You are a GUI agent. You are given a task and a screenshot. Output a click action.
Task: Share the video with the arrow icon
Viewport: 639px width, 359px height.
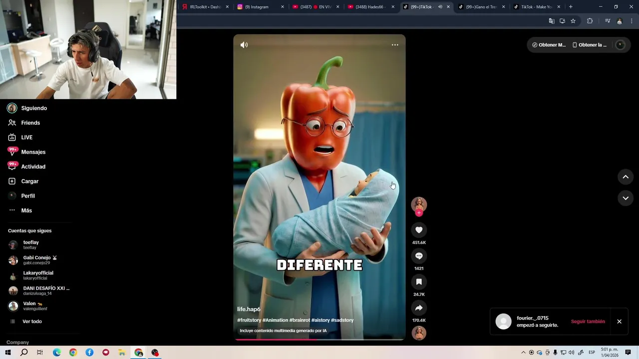419,308
